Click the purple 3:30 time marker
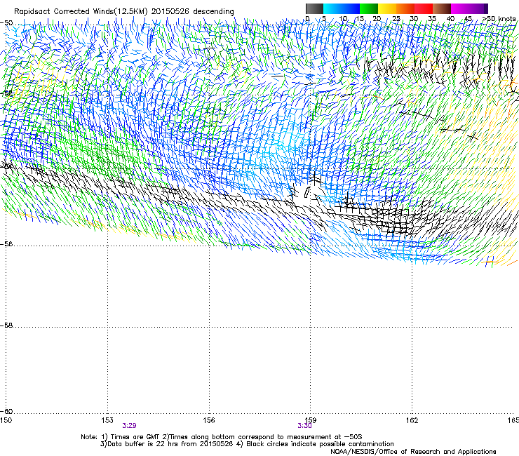This screenshot has width=519, height=456. coord(304,426)
